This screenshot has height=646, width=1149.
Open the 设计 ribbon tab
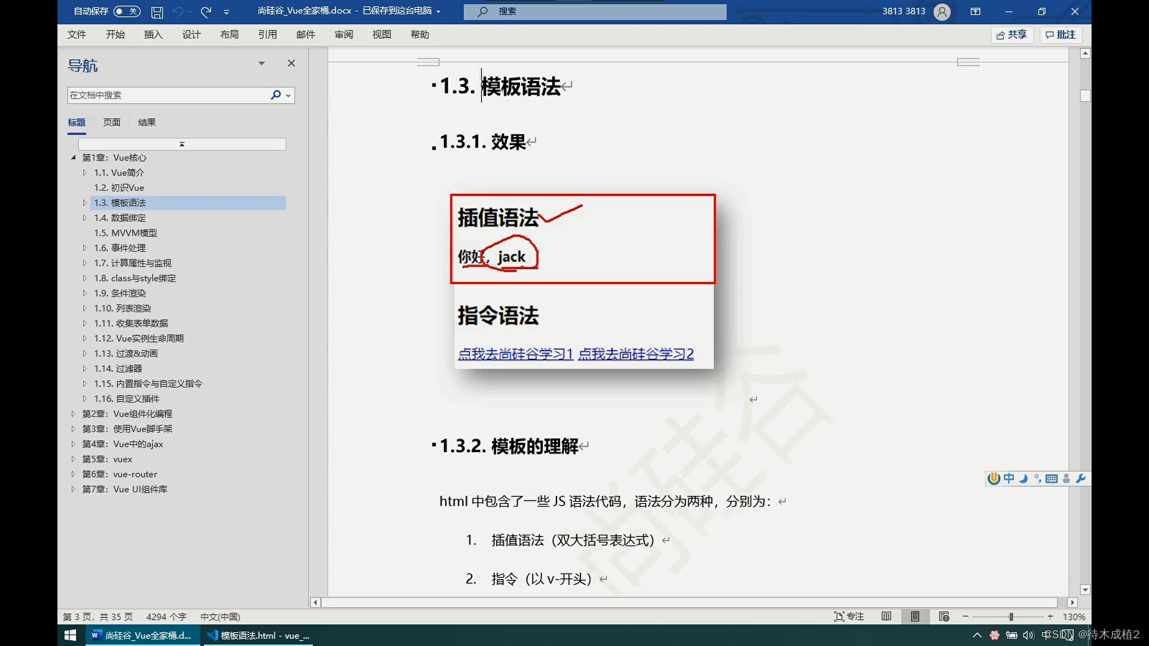coord(191,35)
